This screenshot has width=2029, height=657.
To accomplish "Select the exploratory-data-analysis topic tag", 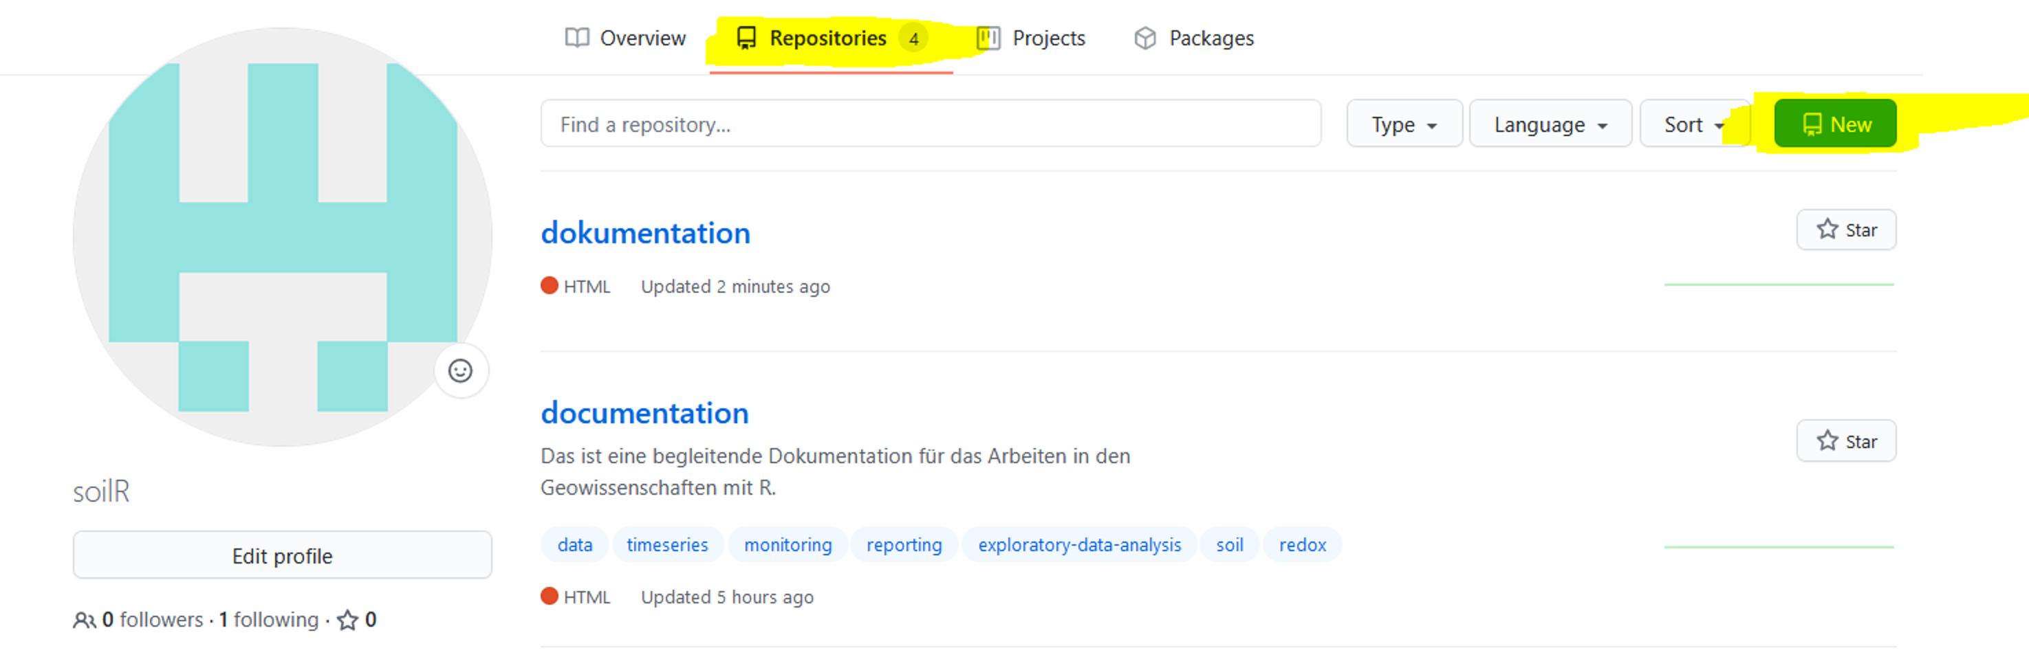I will [1079, 544].
